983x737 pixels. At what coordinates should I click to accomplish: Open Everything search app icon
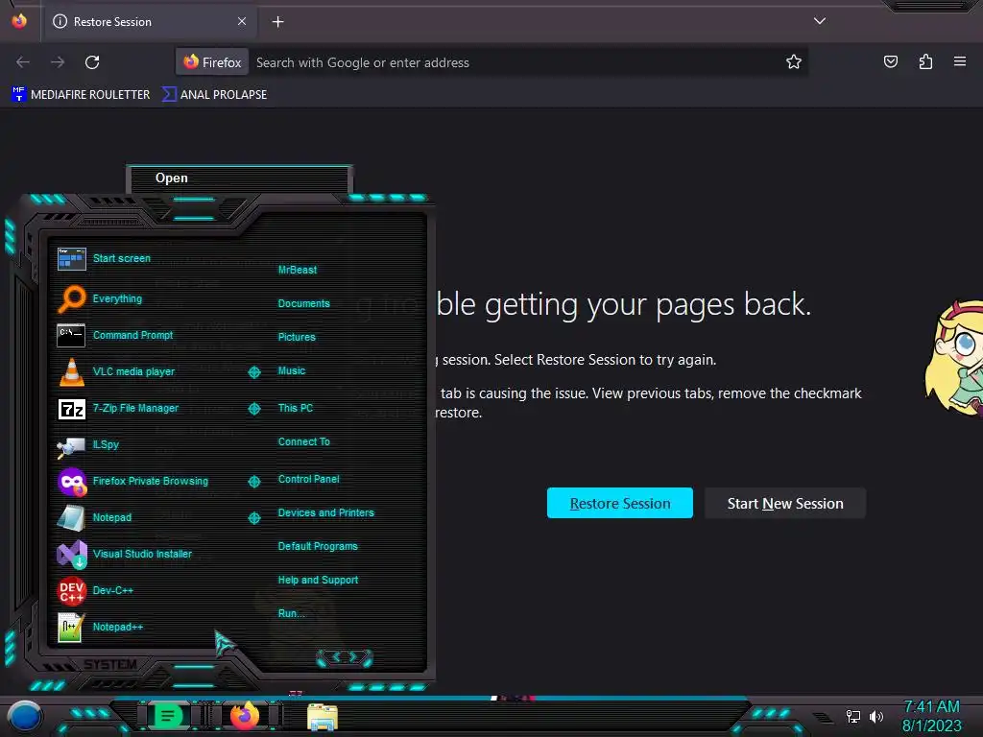point(71,298)
